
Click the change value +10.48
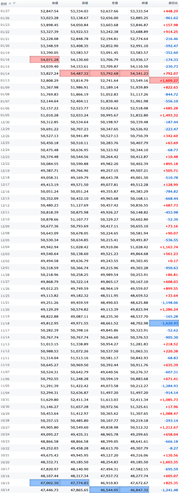pos(171,157)
